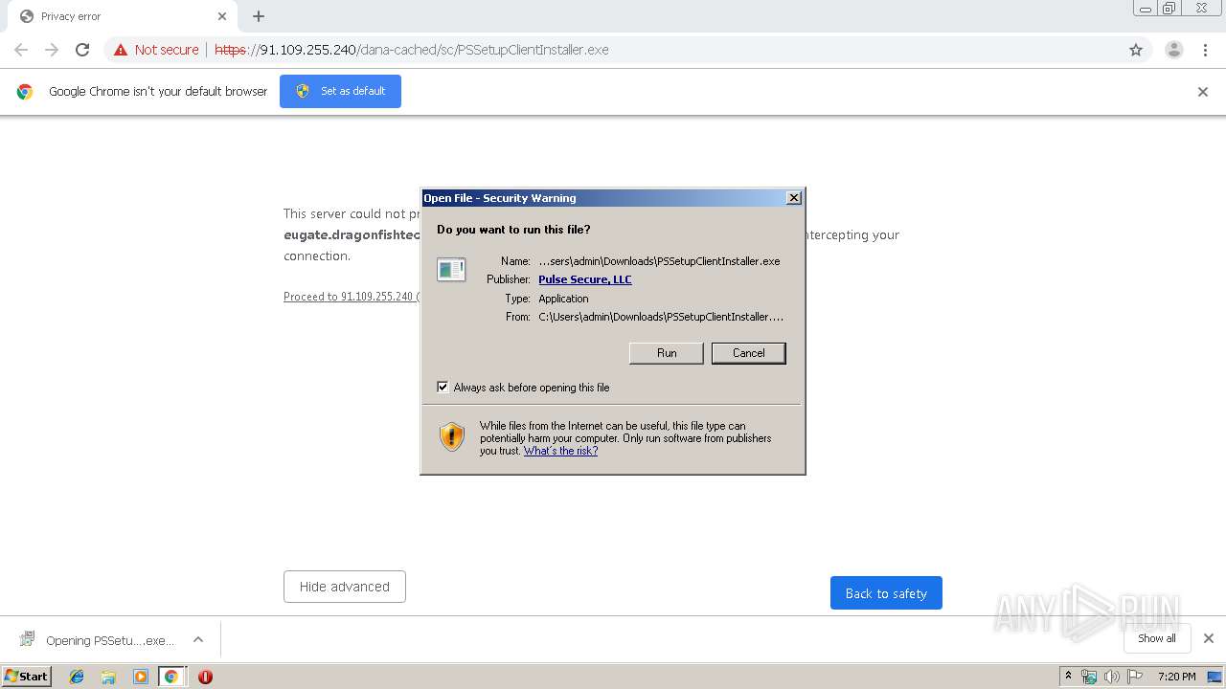Image resolution: width=1226 pixels, height=689 pixels.
Task: Click the yellow shield warning icon
Action: tap(452, 437)
